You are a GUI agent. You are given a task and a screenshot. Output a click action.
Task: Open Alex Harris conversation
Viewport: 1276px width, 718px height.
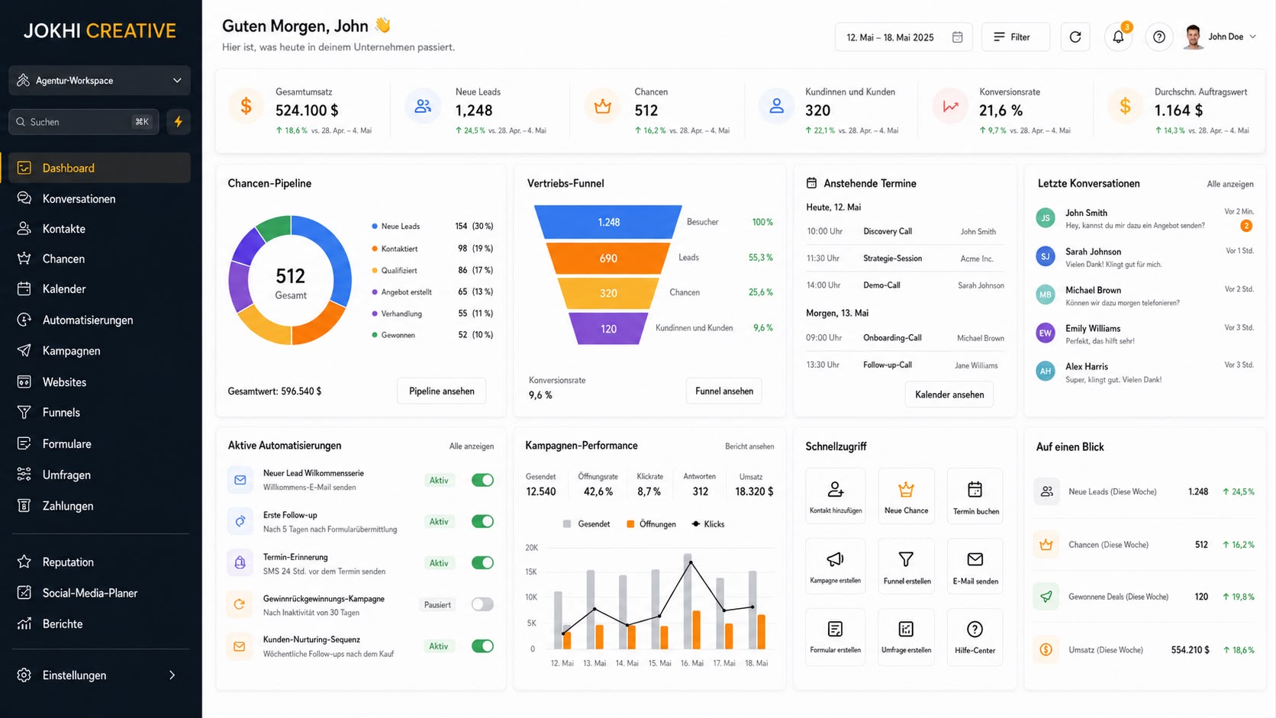tap(1145, 372)
